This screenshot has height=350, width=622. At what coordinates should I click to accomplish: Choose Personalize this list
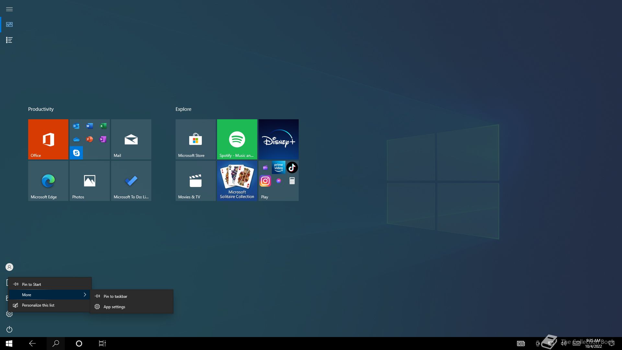pyautogui.click(x=50, y=305)
